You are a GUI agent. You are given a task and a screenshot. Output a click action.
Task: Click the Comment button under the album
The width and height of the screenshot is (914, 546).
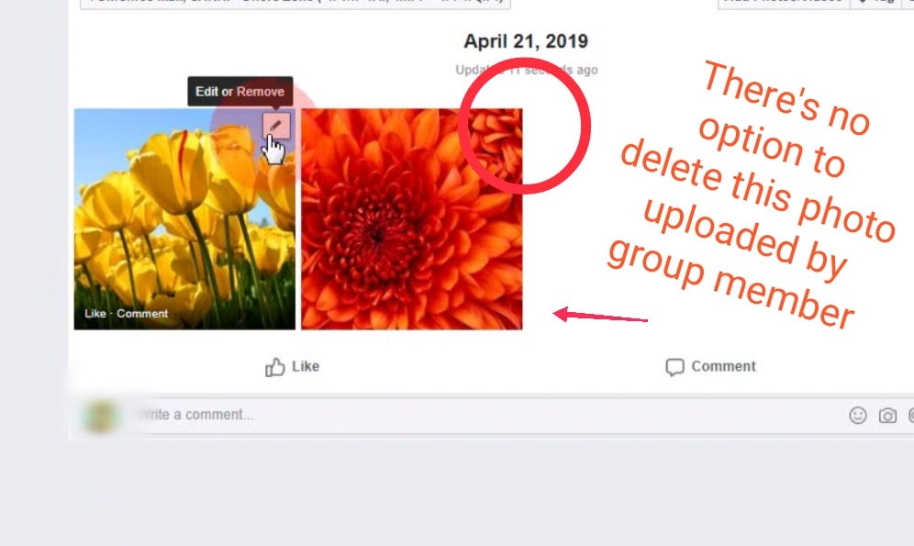click(711, 366)
